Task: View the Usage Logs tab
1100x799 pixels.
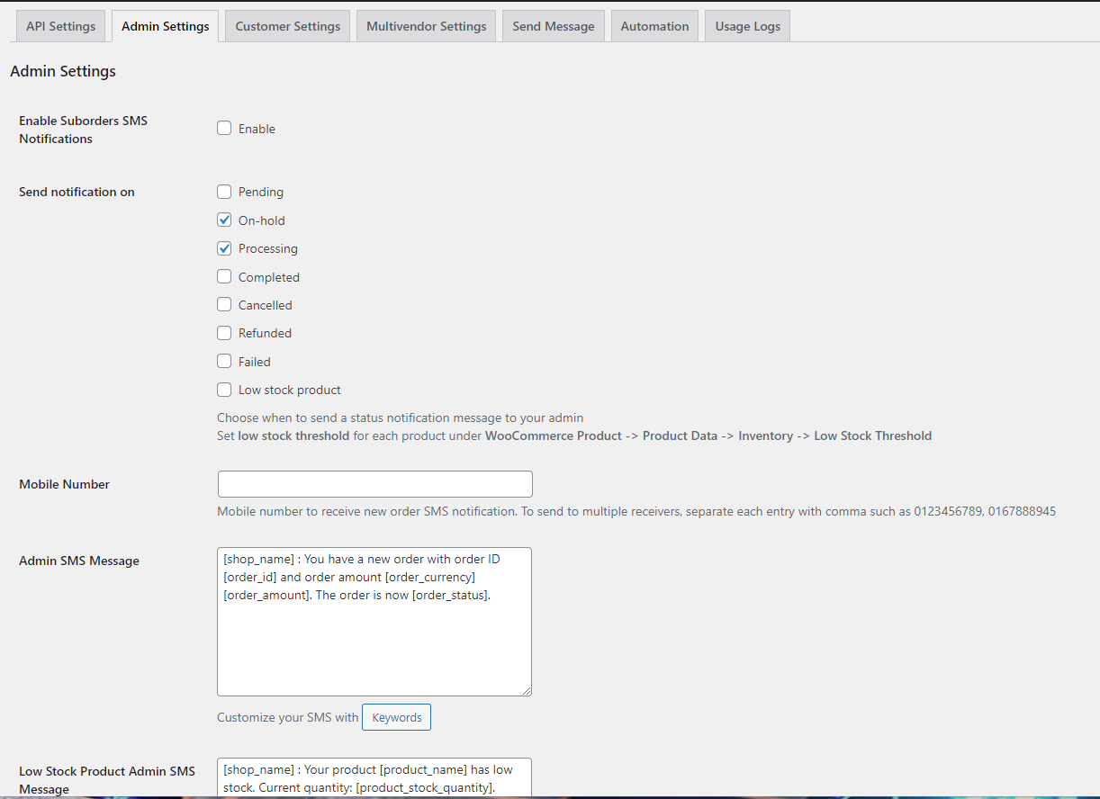Action: (748, 26)
